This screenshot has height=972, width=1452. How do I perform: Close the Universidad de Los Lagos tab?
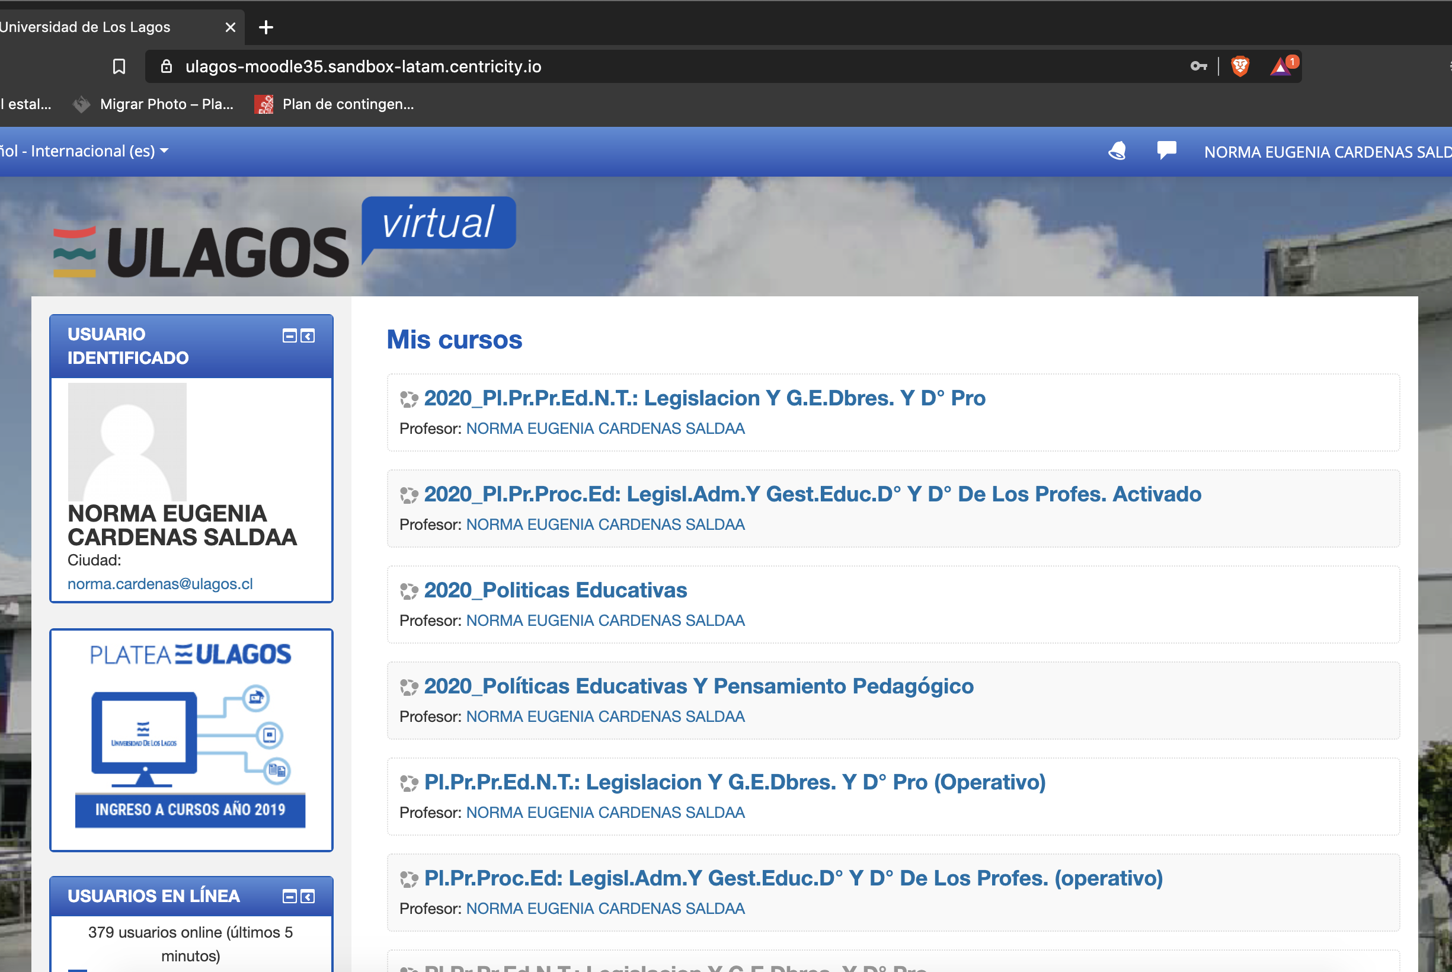(230, 27)
